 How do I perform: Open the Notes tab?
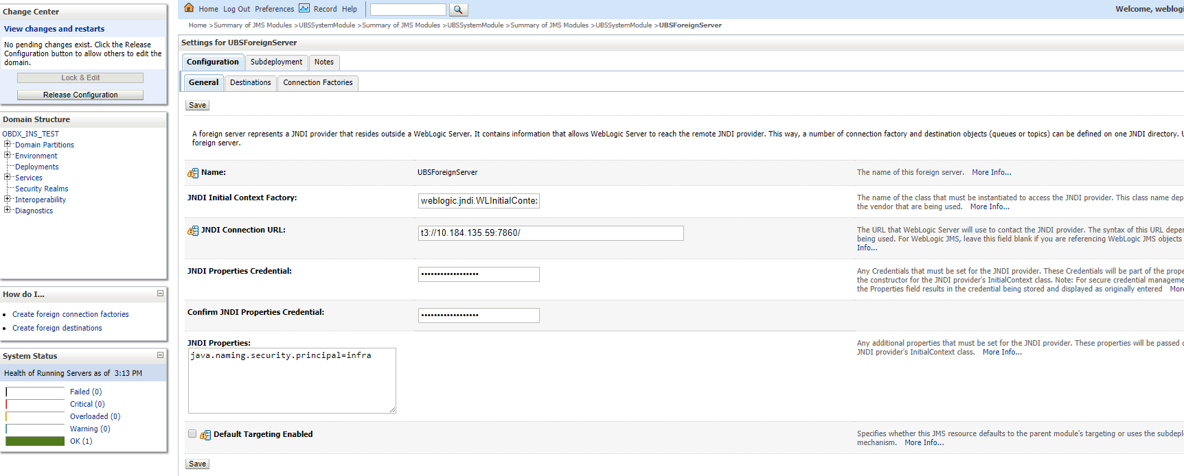[324, 62]
